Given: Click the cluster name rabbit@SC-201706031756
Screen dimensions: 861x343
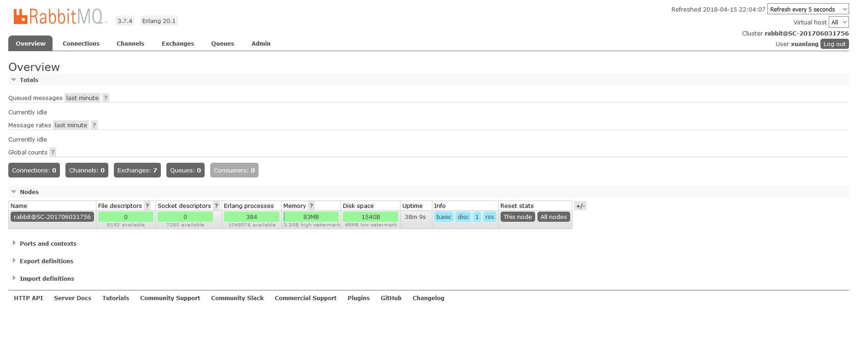Looking at the screenshot, I should tap(807, 33).
